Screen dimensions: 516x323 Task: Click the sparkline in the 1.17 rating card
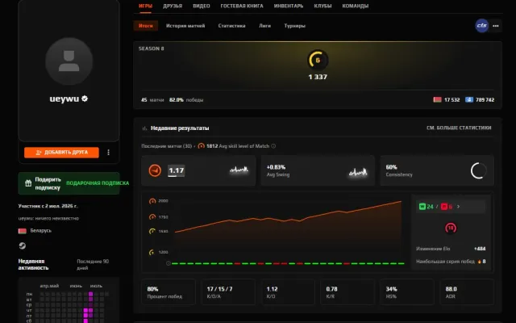pos(239,170)
